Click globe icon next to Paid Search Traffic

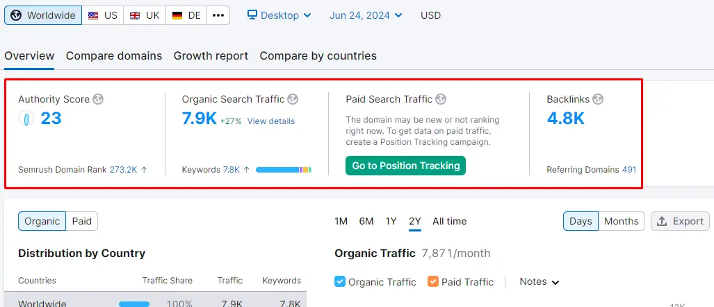click(440, 99)
